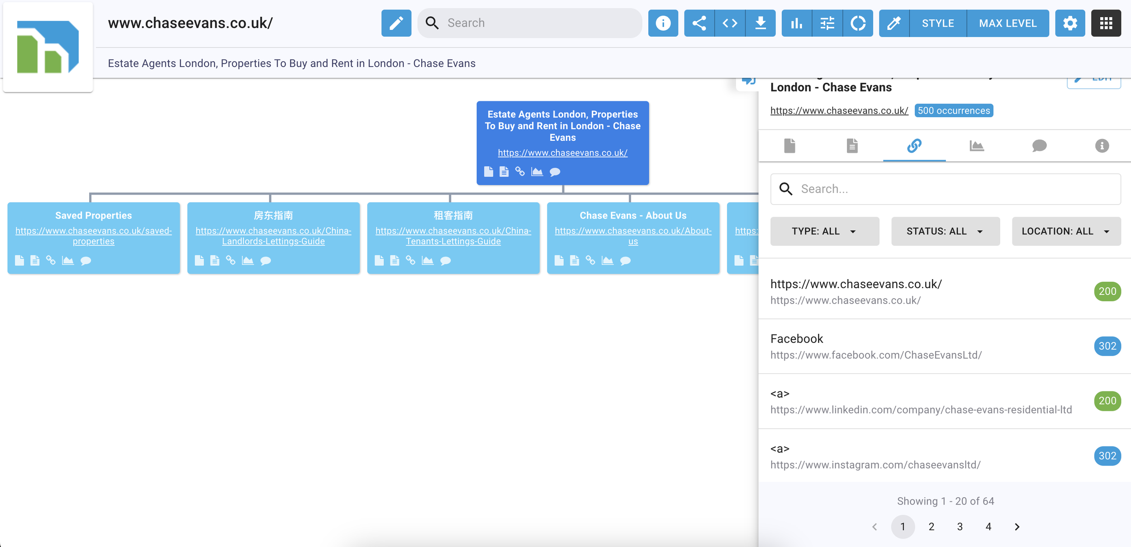Click images icon on About Us node
This screenshot has height=547, width=1131.
point(608,260)
